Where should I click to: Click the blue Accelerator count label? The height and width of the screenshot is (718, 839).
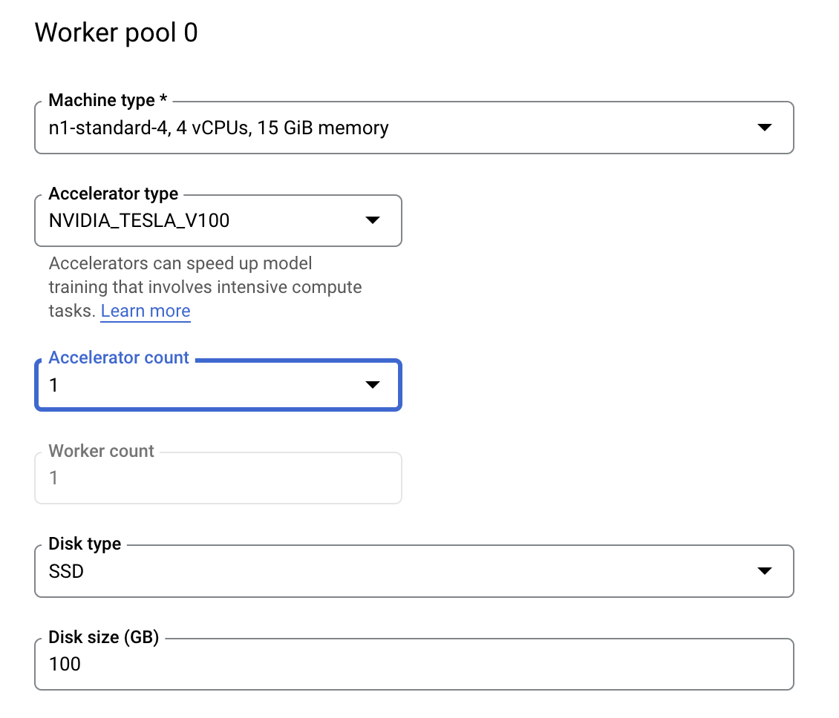coord(119,358)
